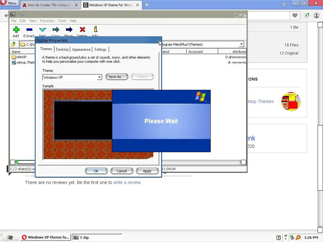Click the Extract icon in 7-Zip toolbar
Screen dimensions: 323x242
(x=29, y=30)
